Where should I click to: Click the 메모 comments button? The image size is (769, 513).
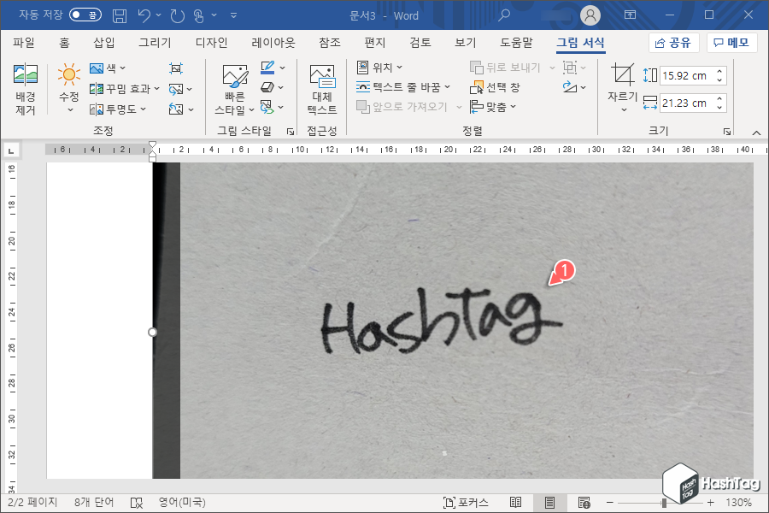(x=731, y=43)
